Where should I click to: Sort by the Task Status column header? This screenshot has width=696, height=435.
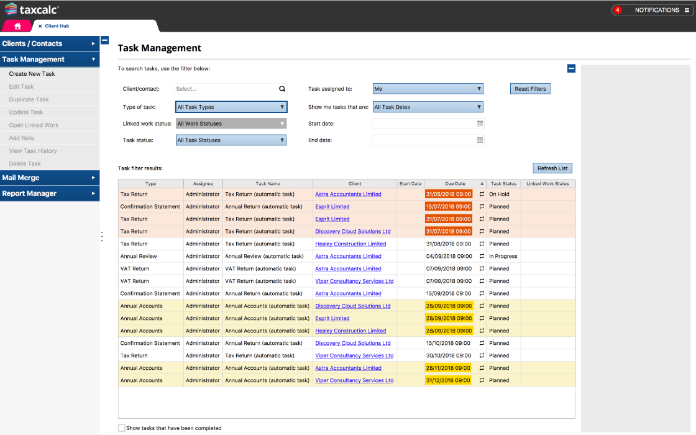tap(504, 184)
